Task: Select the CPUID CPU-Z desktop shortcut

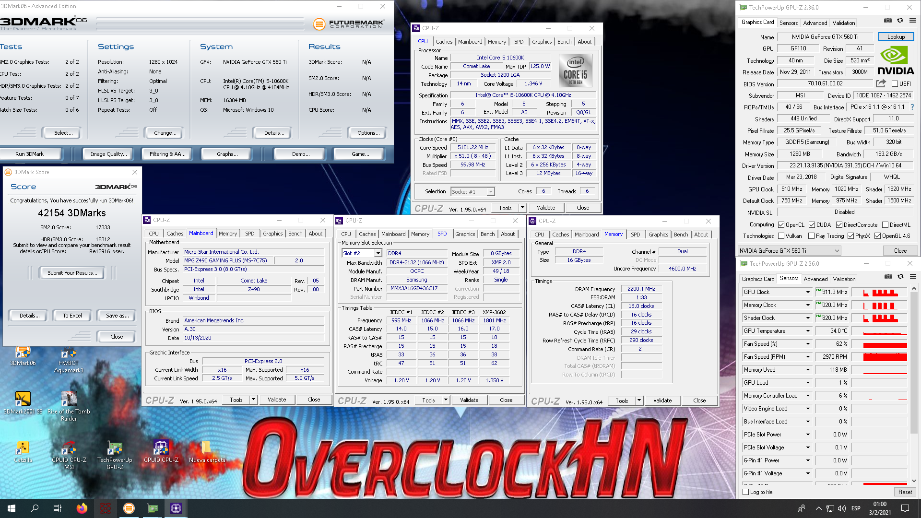Action: point(161,451)
